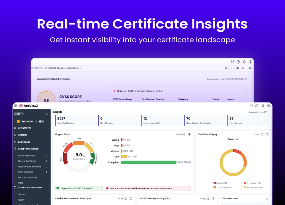Show more certificate actions
The height and width of the screenshot is (205, 285).
[x=21, y=183]
